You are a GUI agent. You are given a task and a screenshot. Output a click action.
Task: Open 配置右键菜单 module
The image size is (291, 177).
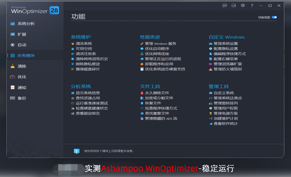226,59
